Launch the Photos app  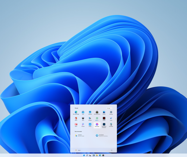[x=104, y=112]
